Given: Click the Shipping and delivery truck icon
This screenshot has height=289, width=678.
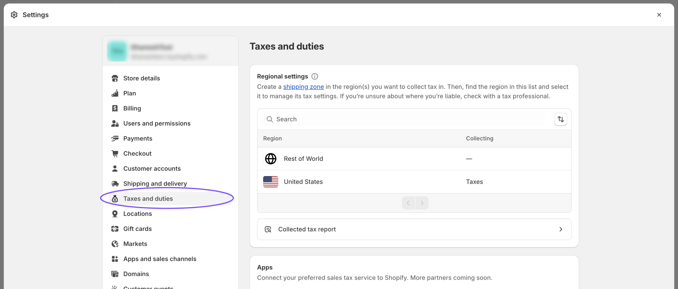Looking at the screenshot, I should coord(115,183).
